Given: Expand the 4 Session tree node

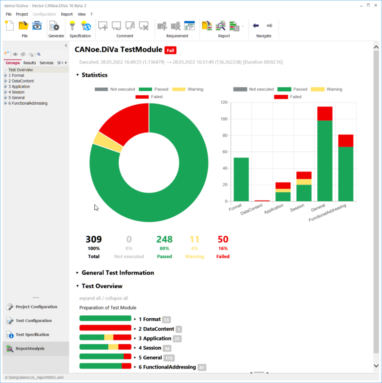Looking at the screenshot, I should (x=5, y=92).
